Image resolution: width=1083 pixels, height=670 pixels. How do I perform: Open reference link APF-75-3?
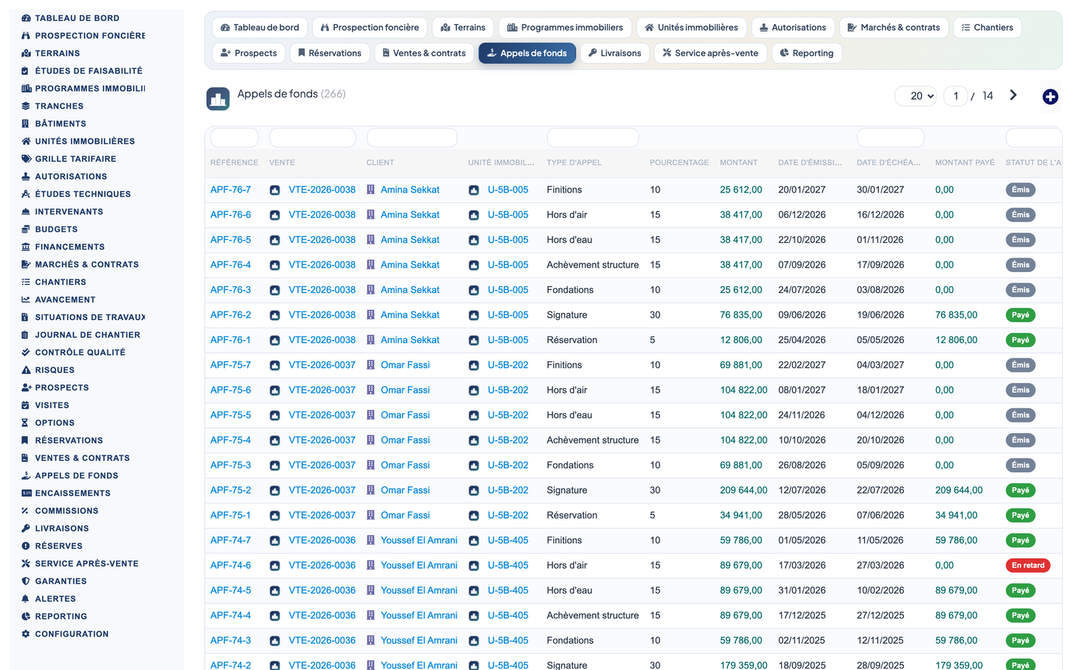tap(231, 465)
